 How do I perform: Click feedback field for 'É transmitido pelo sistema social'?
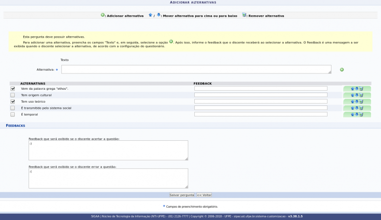261,108
